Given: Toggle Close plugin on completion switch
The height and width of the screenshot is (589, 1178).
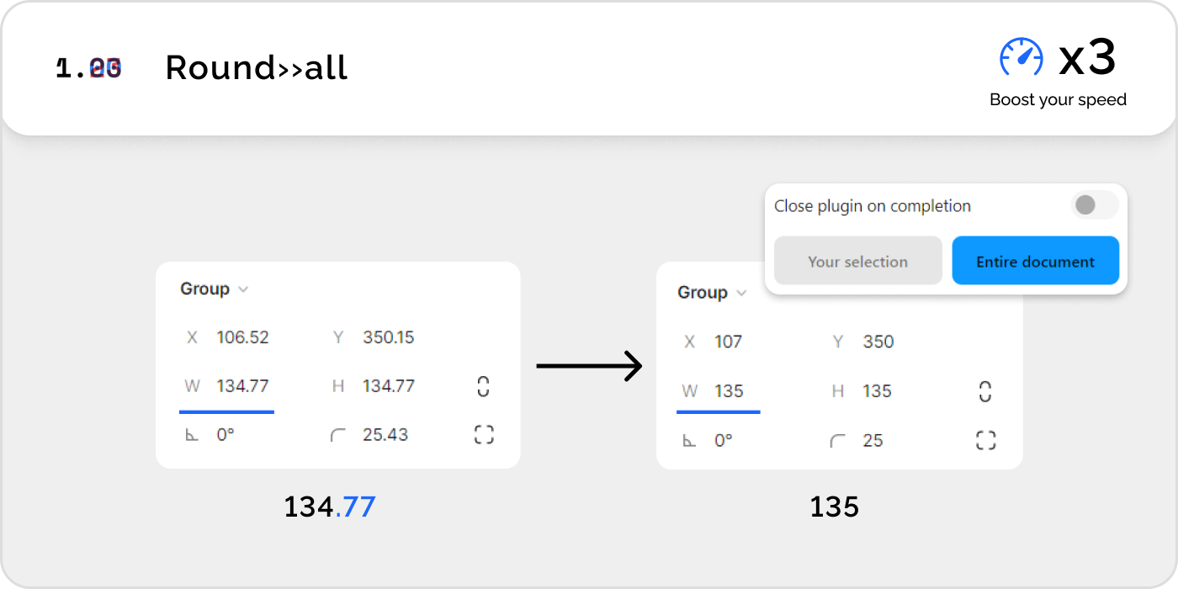Looking at the screenshot, I should point(1095,205).
